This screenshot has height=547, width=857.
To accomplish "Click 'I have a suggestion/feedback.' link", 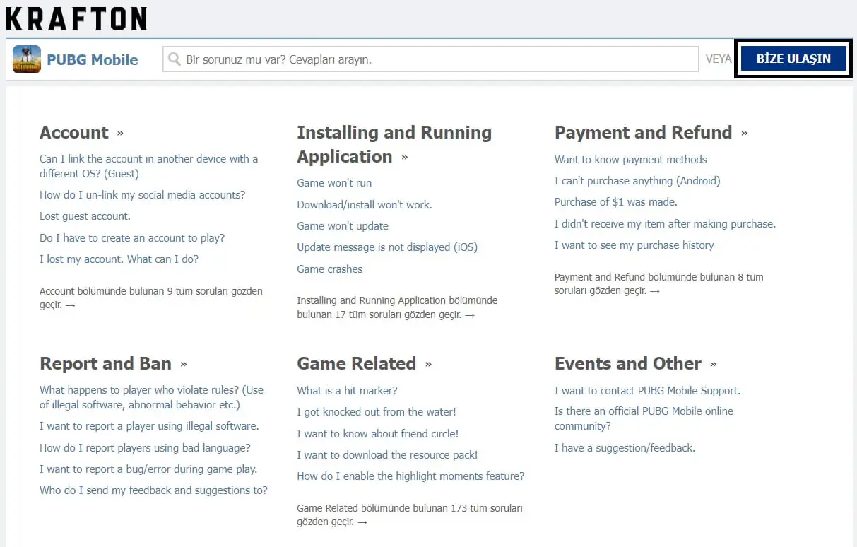I will coord(625,448).
